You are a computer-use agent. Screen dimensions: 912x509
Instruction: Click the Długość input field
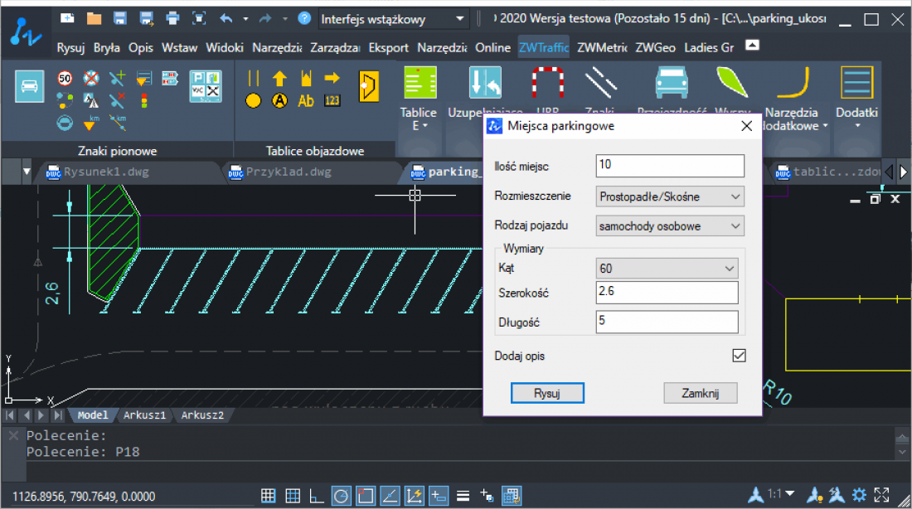click(667, 322)
